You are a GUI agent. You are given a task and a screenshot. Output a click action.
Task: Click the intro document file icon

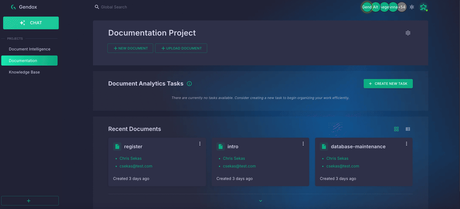[x=220, y=147]
